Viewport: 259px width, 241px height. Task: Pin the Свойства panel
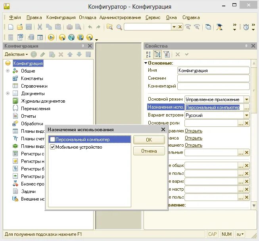tap(246, 46)
